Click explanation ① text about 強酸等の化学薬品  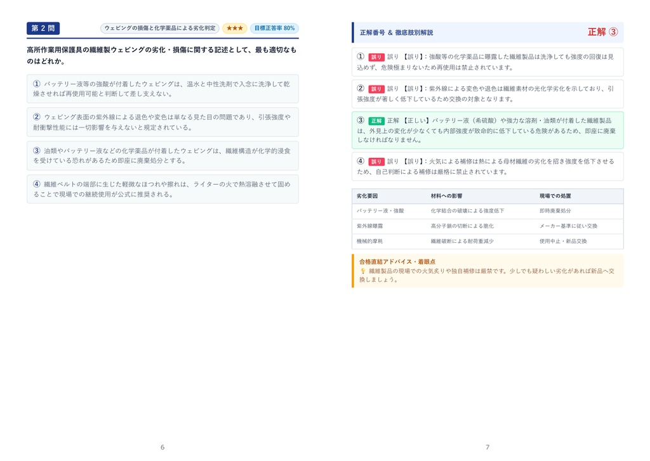point(485,62)
